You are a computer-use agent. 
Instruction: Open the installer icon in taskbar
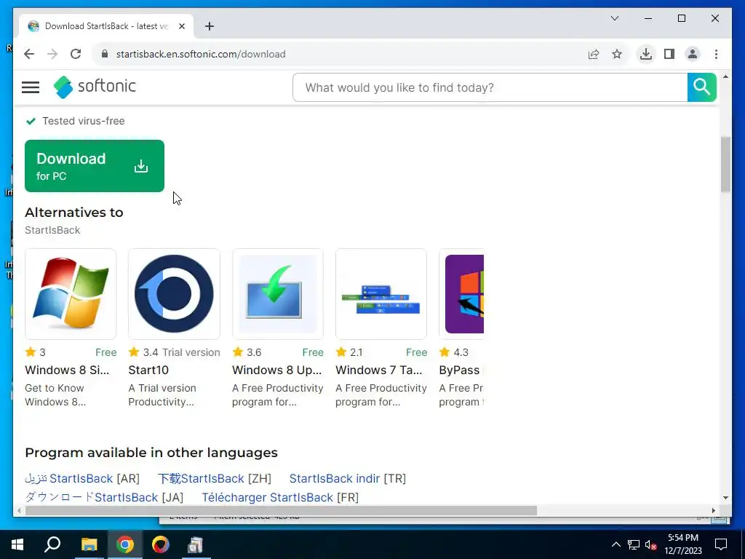click(195, 544)
